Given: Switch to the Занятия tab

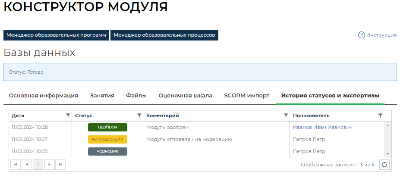Looking at the screenshot, I should (102, 96).
